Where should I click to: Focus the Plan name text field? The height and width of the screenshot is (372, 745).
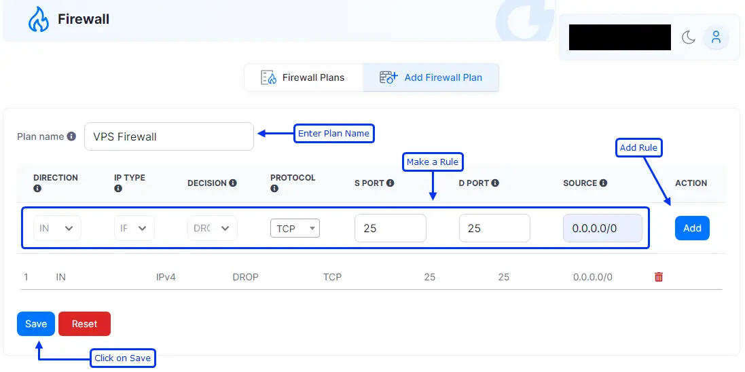[169, 136]
